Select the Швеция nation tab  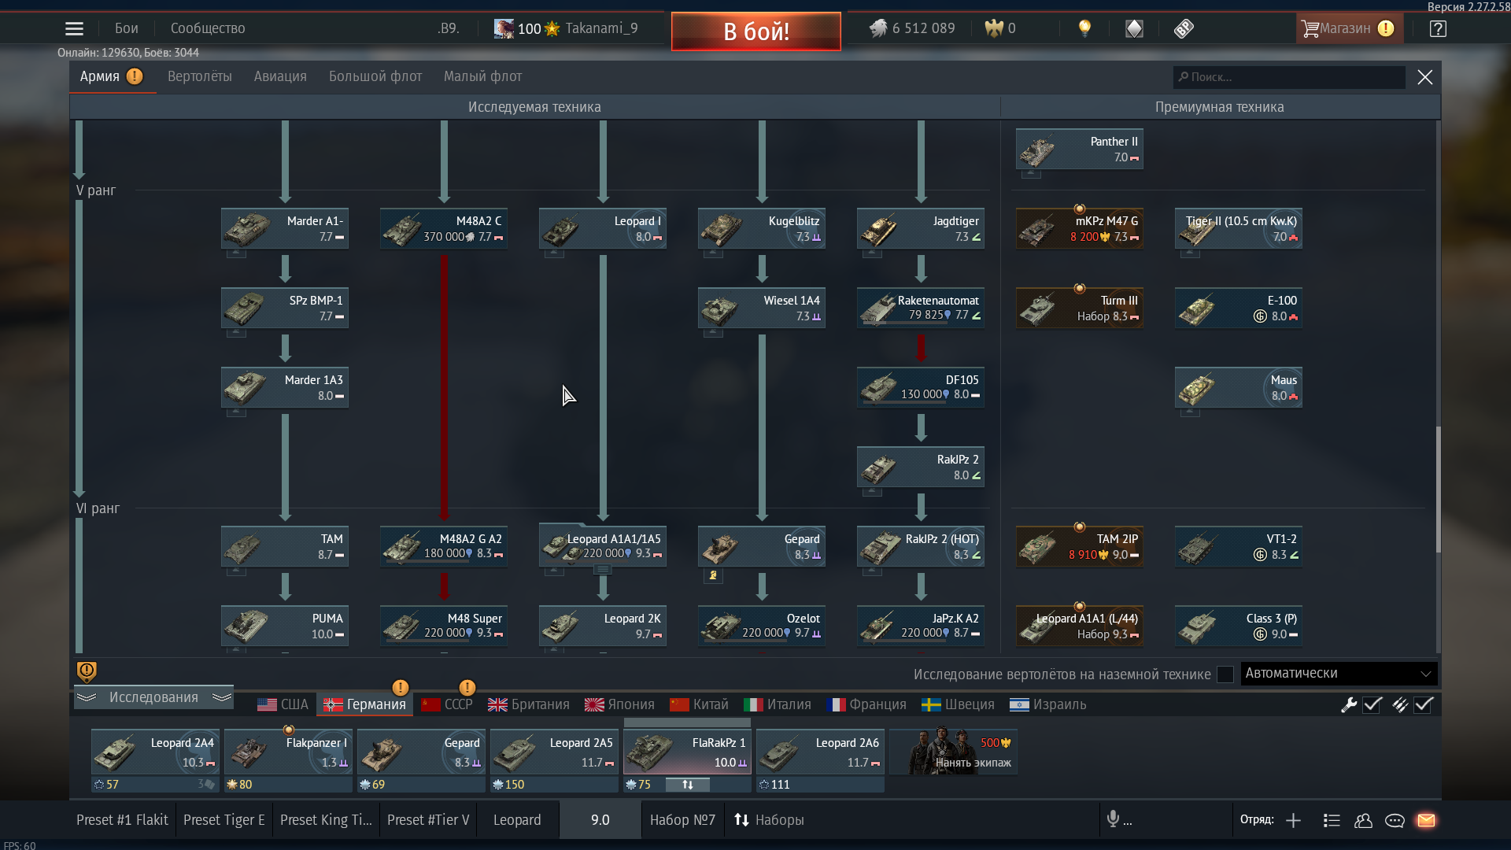point(959,704)
